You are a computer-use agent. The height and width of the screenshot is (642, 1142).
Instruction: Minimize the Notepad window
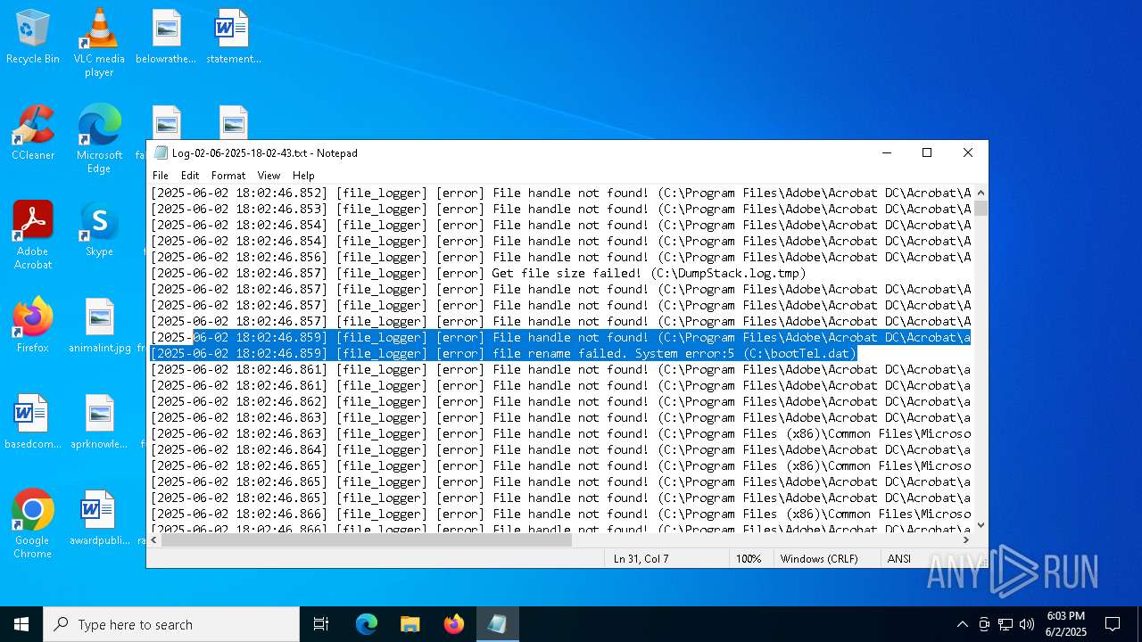click(x=886, y=152)
